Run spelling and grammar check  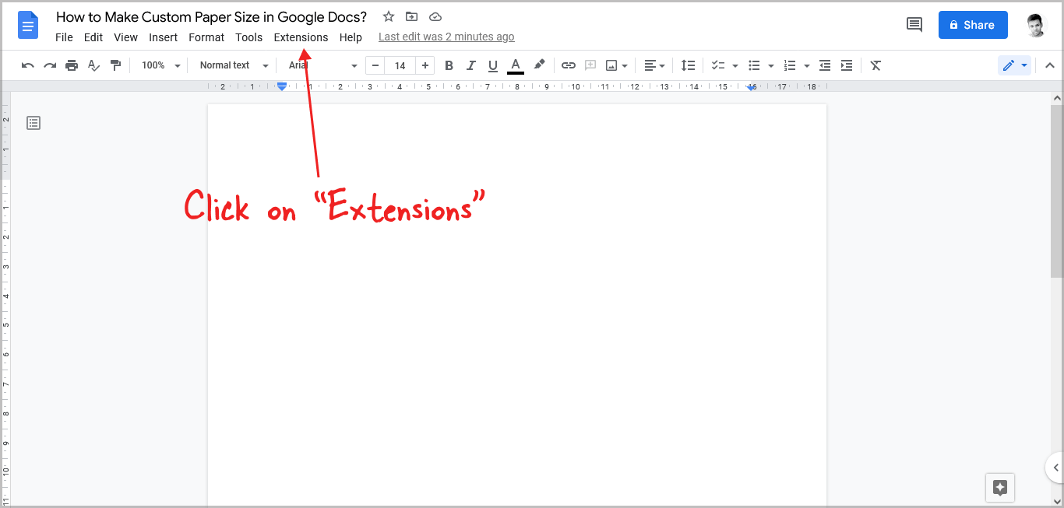click(93, 65)
